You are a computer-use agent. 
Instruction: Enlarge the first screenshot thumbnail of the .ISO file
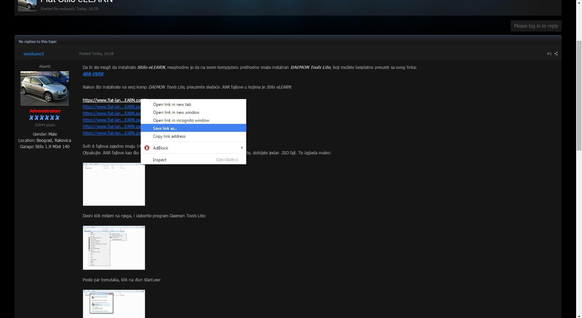pyautogui.click(x=114, y=184)
